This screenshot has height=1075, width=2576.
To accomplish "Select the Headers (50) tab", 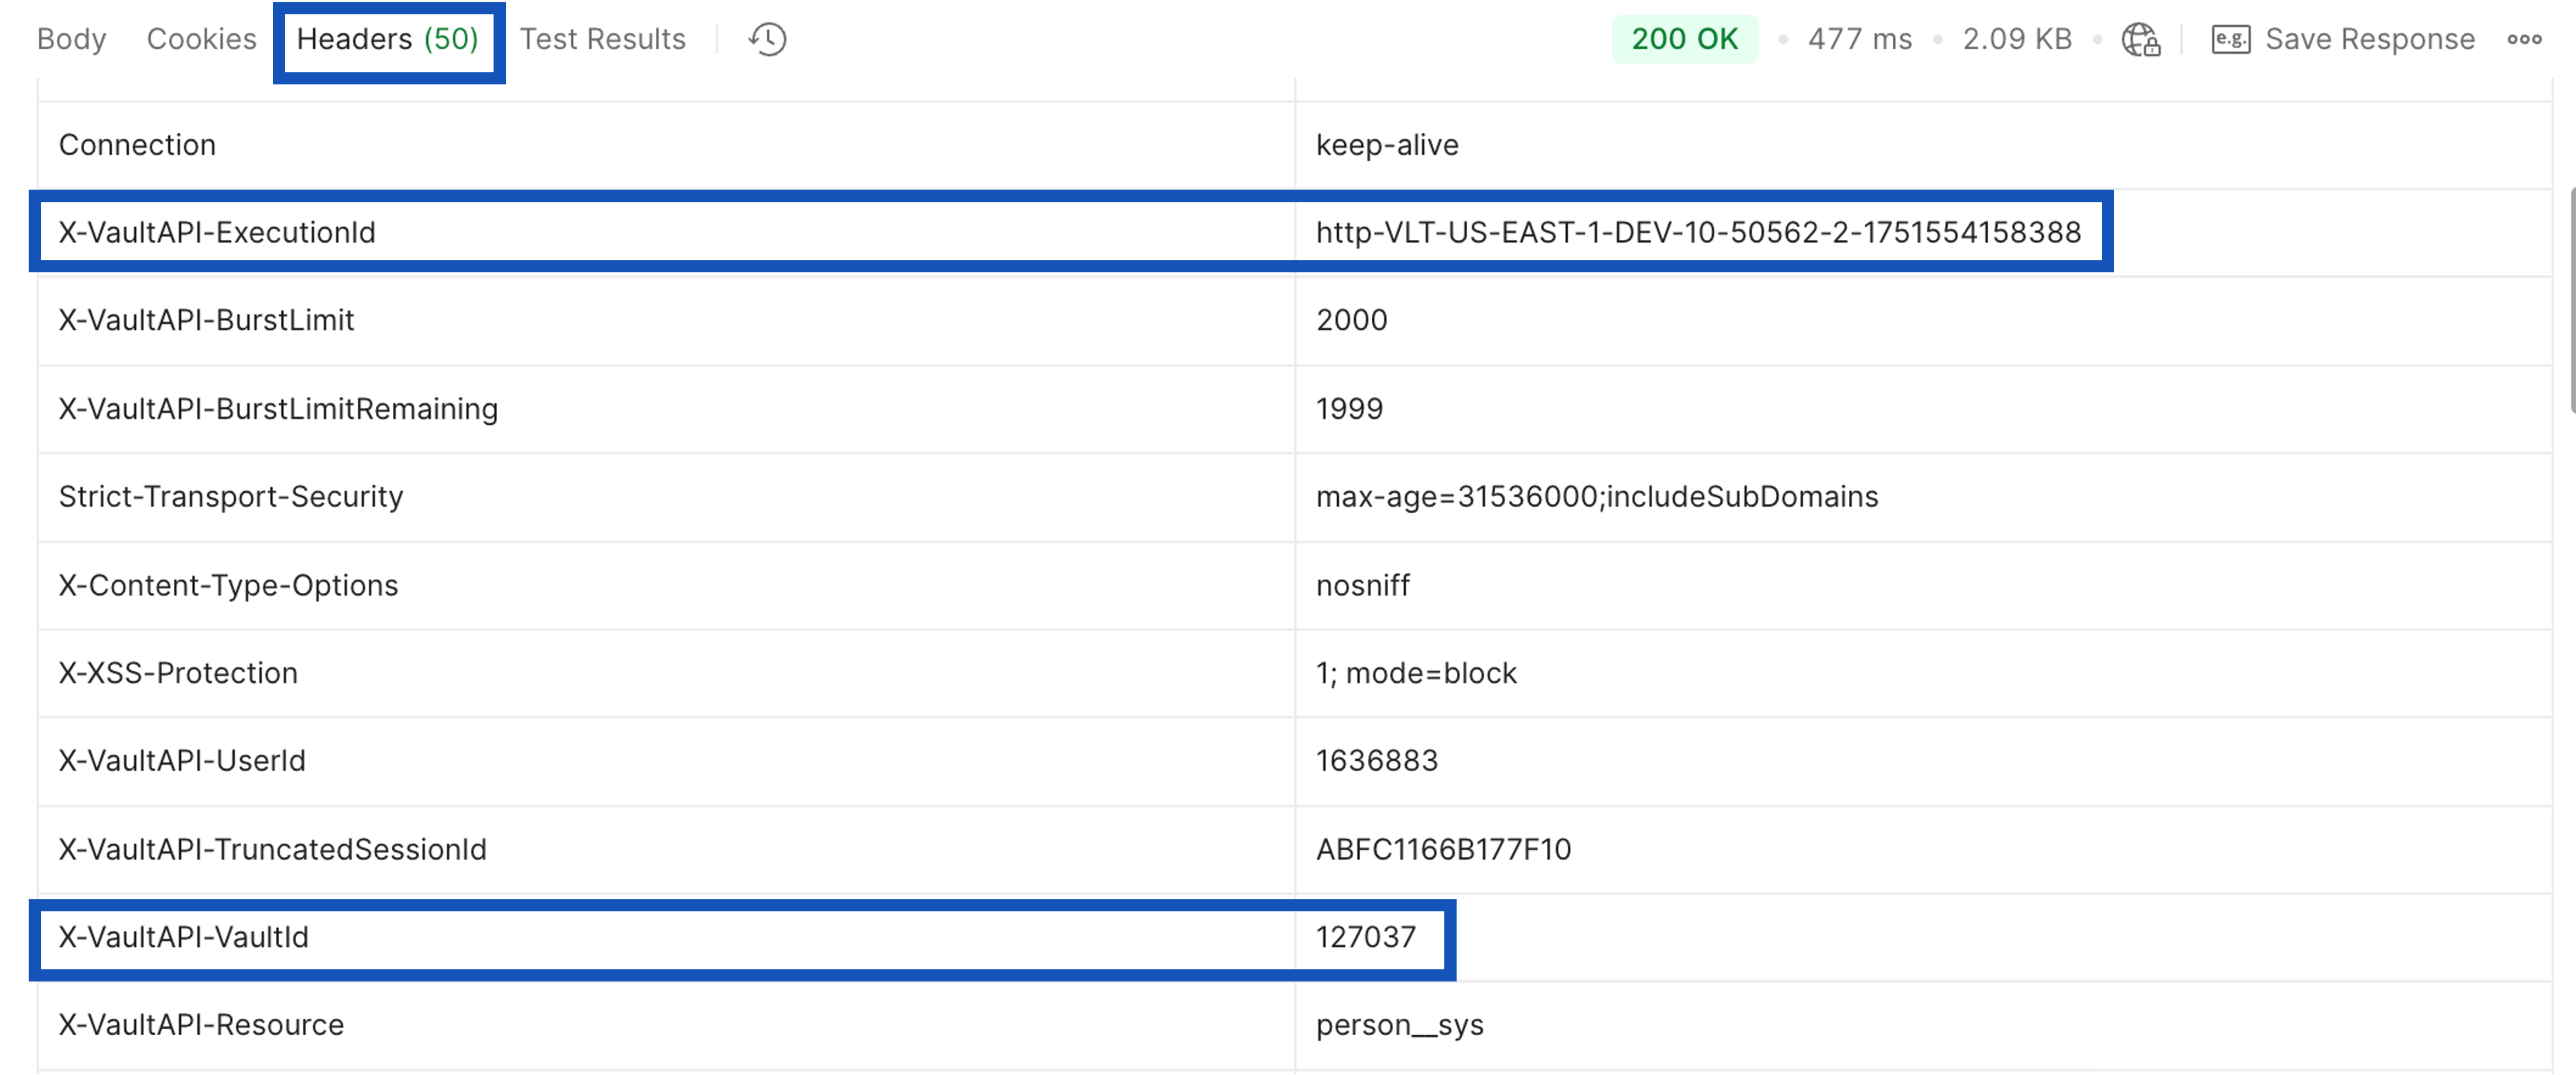I will (x=388, y=40).
